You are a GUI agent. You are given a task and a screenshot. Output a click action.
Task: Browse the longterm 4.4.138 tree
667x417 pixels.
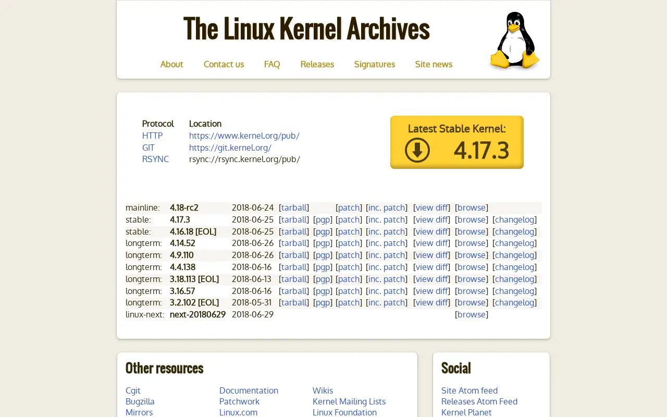pyautogui.click(x=472, y=267)
